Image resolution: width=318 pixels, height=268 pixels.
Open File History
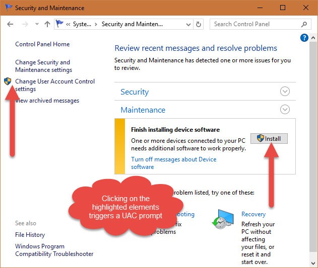pos(30,235)
